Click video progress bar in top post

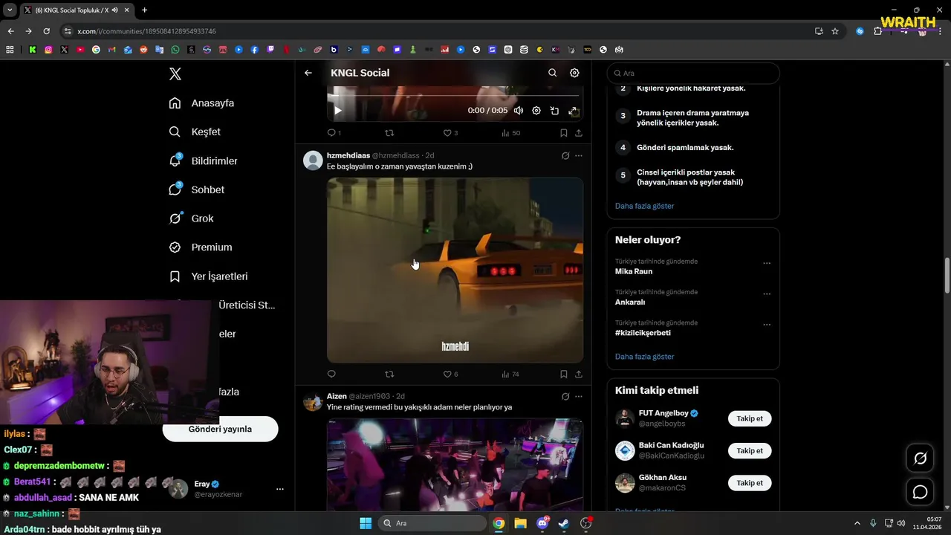(455, 96)
